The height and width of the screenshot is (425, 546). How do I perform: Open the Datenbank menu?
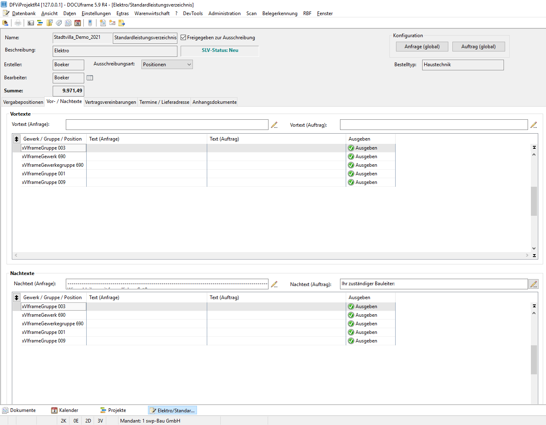[24, 13]
